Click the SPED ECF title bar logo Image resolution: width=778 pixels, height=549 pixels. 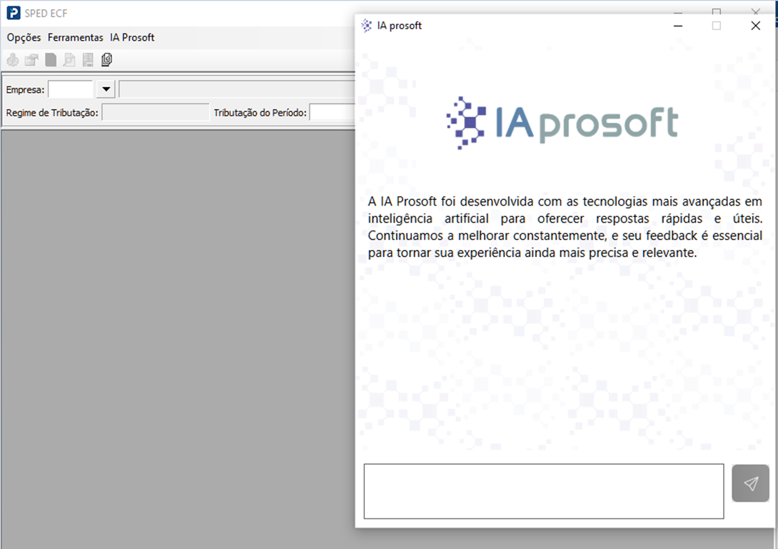tap(14, 13)
